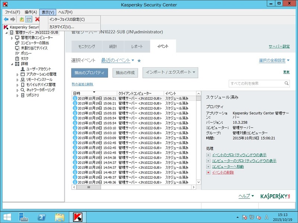Switch to the レポート tab
Image resolution: width=298 pixels, height=223 pixels.
tap(137, 46)
